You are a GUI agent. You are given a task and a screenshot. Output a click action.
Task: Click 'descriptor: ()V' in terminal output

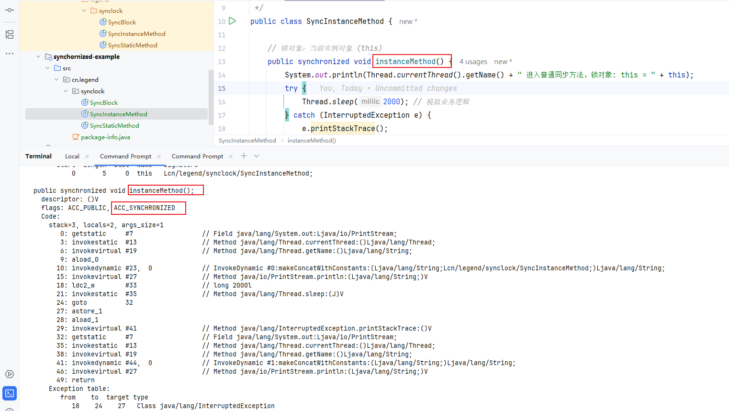click(x=70, y=199)
